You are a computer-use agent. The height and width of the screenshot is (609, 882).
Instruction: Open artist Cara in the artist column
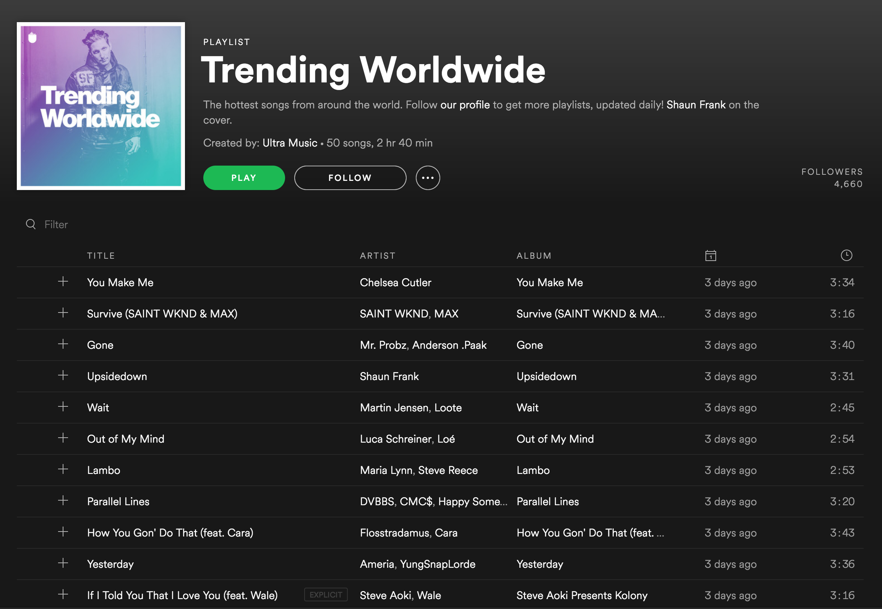point(446,533)
